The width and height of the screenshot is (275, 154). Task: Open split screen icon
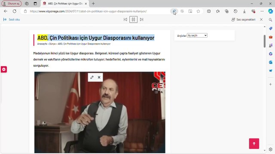pos(209,12)
